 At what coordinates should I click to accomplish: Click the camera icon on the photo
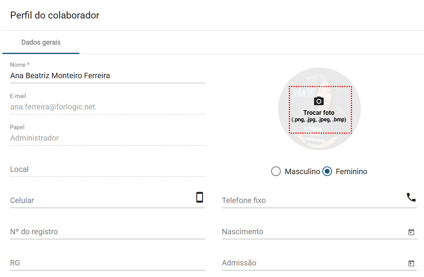[318, 101]
